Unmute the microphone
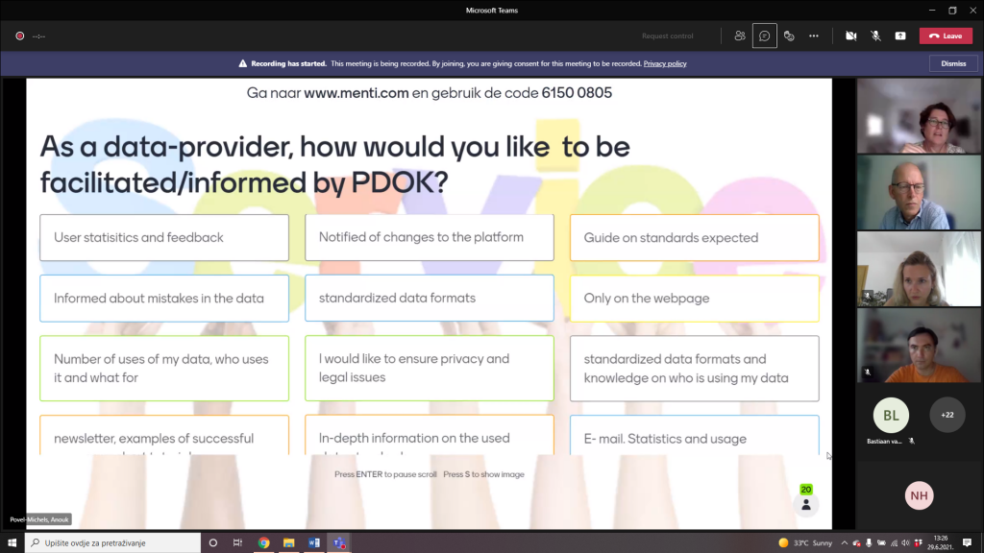 [x=875, y=36]
